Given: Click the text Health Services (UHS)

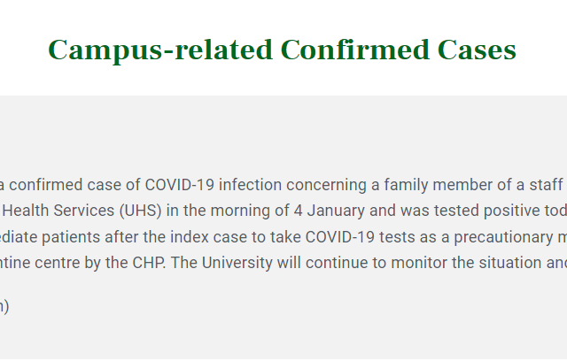Looking at the screenshot, I should coord(82,211).
